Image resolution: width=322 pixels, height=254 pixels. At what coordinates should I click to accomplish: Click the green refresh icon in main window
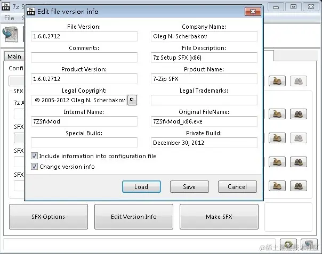click(288, 244)
